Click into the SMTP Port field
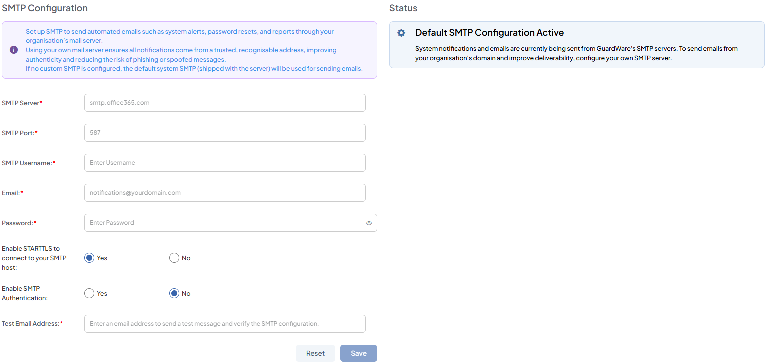The width and height of the screenshot is (768, 363). (225, 133)
